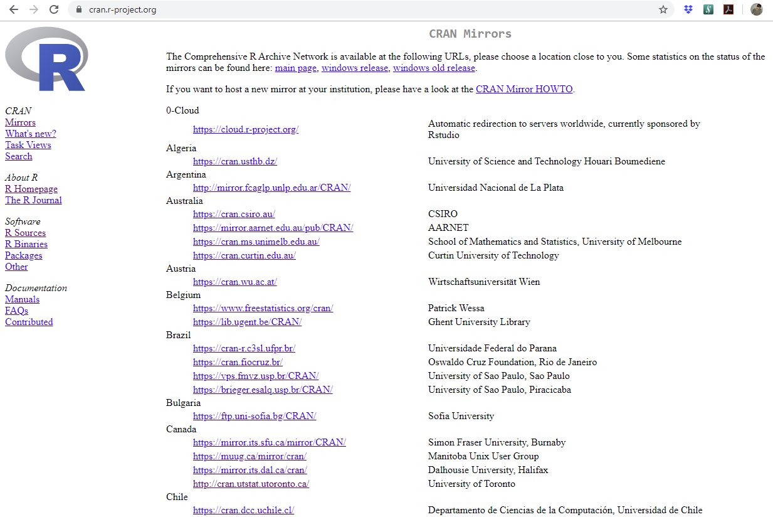
Task: Click the Australia country label
Action: click(x=184, y=201)
